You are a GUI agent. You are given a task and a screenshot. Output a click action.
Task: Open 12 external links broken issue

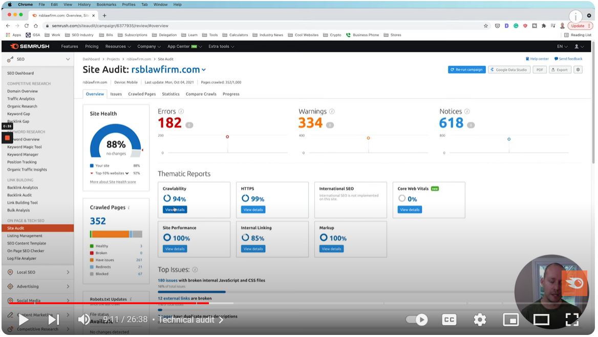(x=174, y=299)
